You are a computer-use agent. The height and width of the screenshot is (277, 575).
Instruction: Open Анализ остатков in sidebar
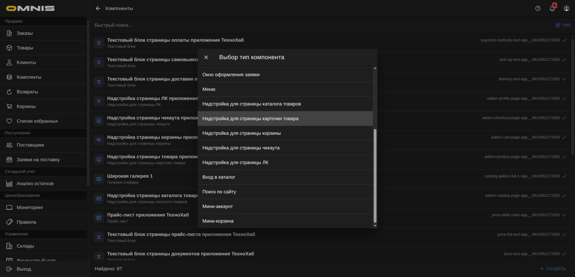35,183
